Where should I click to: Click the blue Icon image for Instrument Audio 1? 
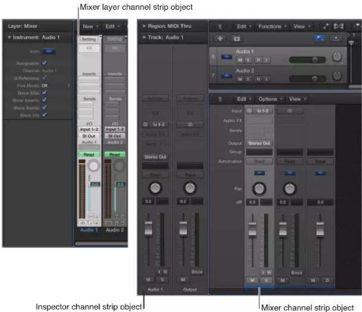[x=49, y=51]
